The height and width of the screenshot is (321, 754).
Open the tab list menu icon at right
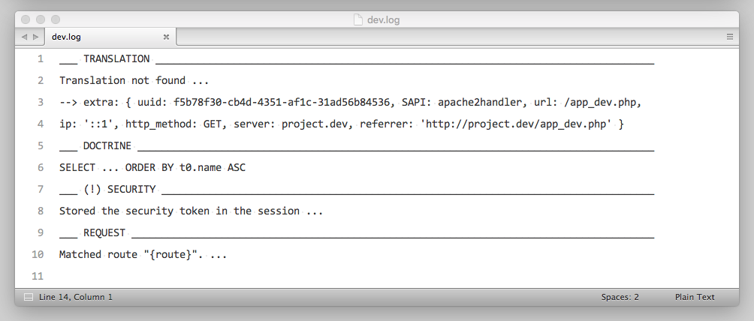click(x=730, y=36)
